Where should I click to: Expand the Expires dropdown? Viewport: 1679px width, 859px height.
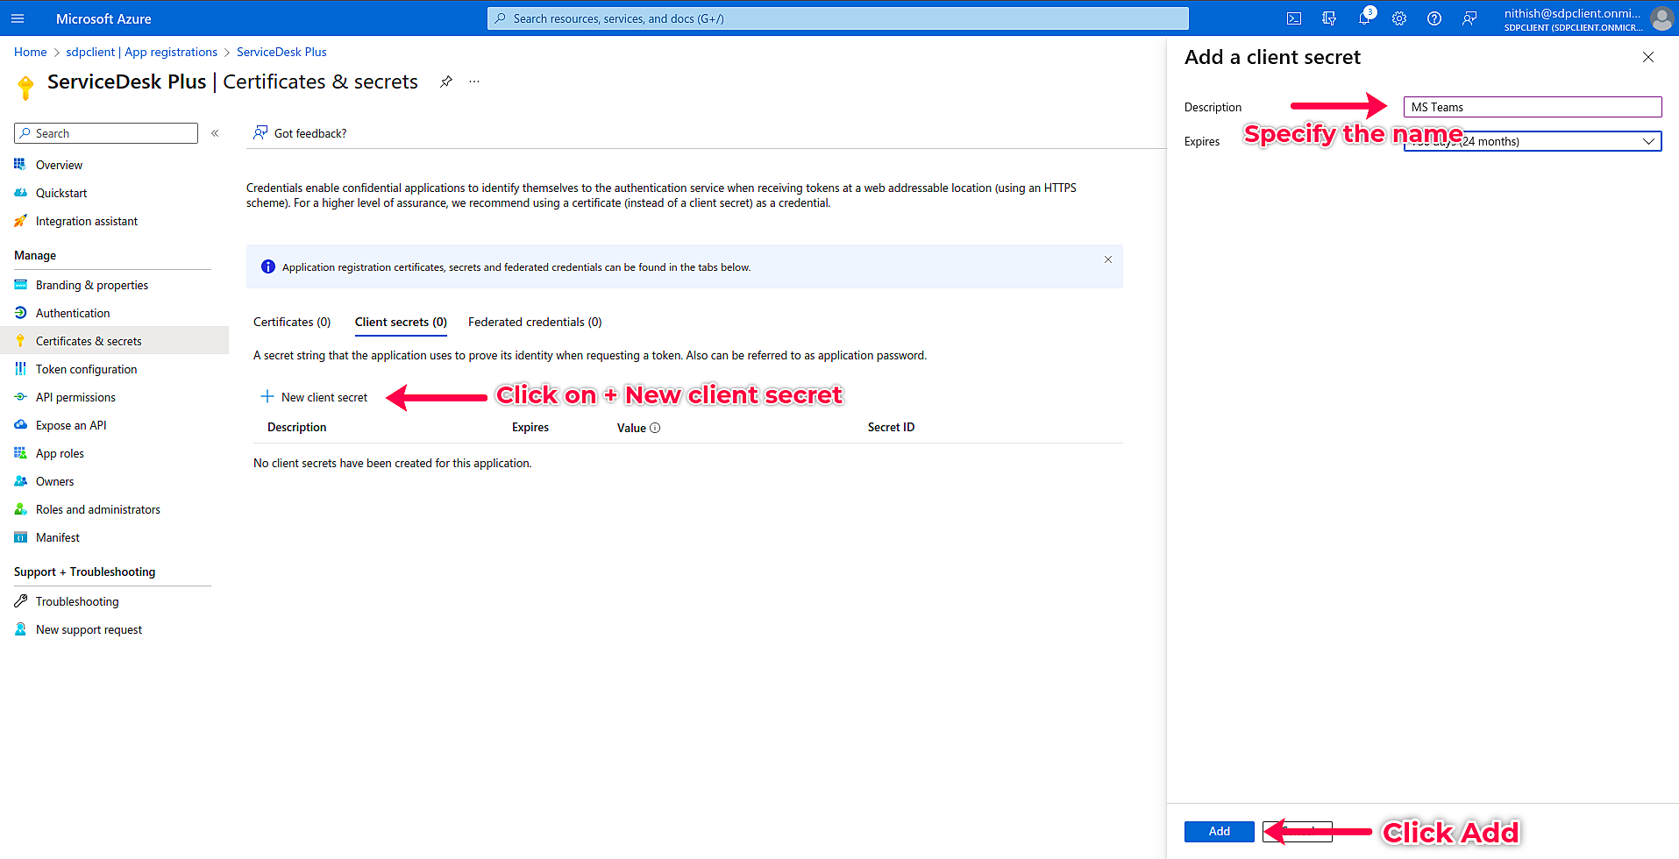[1532, 141]
